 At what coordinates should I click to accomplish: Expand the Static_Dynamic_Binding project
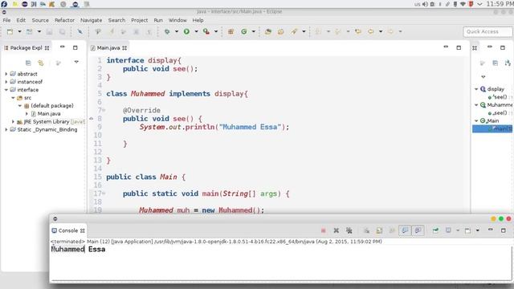click(6, 129)
